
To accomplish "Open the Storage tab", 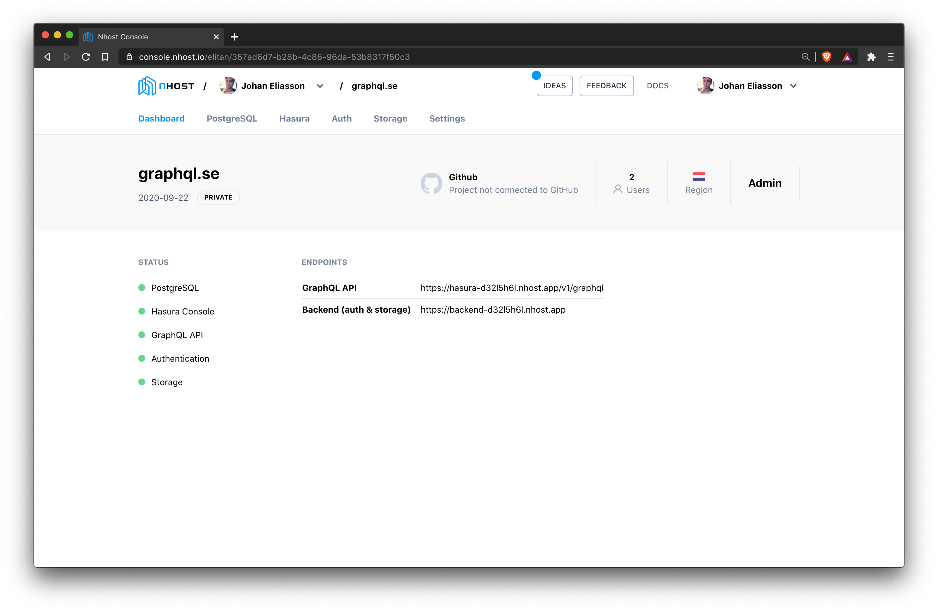I will 390,118.
